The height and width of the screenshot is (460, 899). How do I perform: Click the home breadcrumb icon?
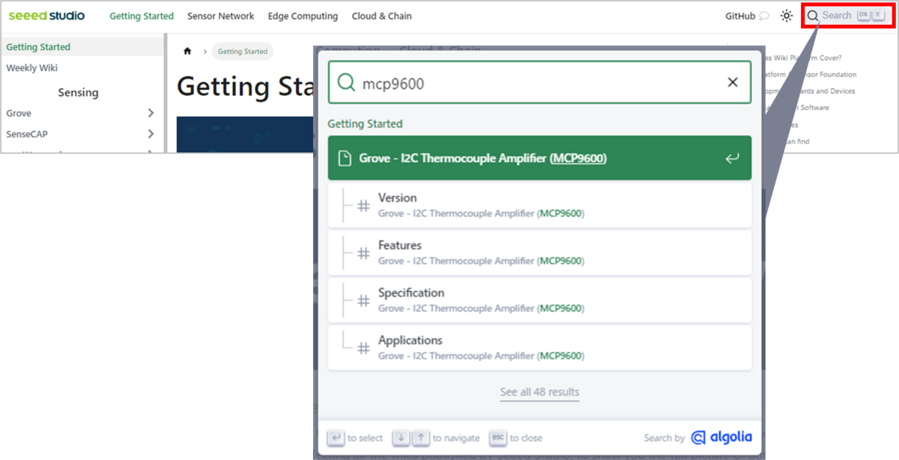(187, 52)
